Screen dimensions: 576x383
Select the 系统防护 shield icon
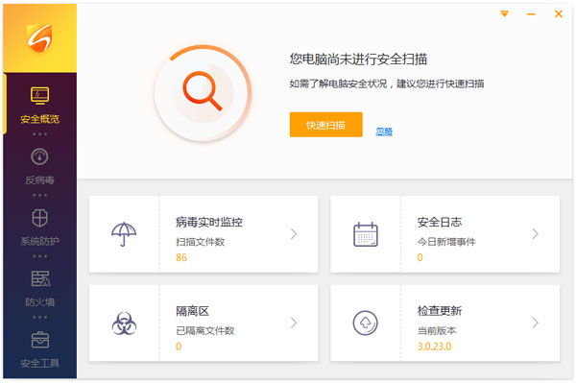[x=39, y=218]
